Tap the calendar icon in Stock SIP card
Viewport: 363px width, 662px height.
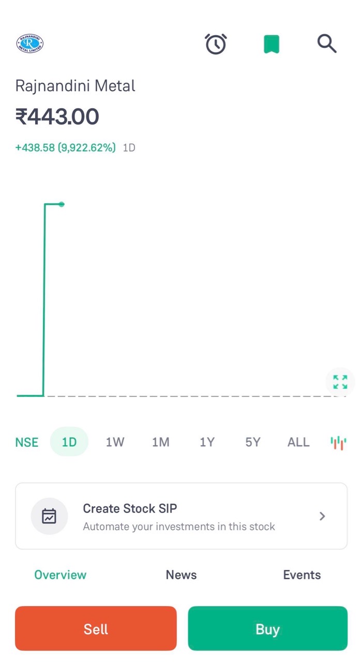tap(49, 516)
